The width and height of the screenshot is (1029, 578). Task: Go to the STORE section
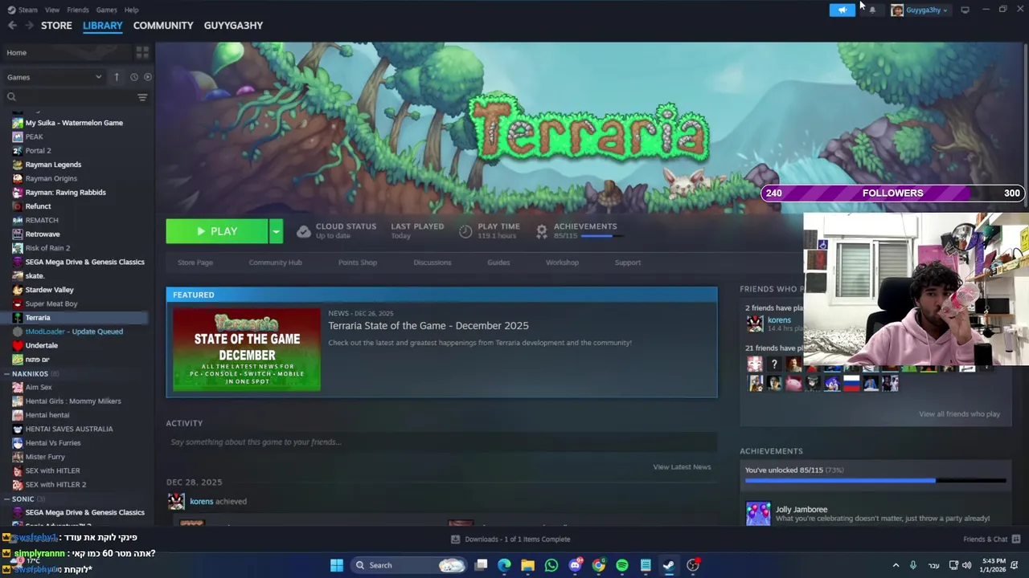pyautogui.click(x=56, y=26)
